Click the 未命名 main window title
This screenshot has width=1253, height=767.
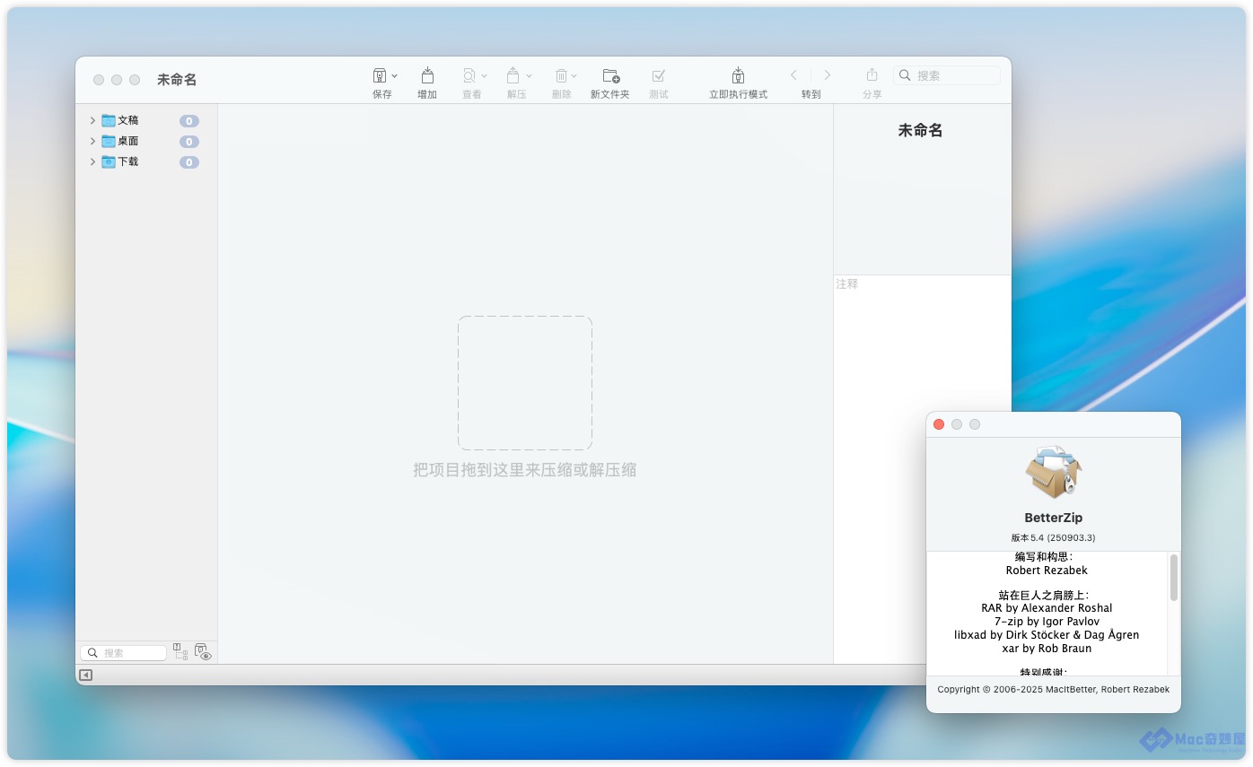[177, 80]
